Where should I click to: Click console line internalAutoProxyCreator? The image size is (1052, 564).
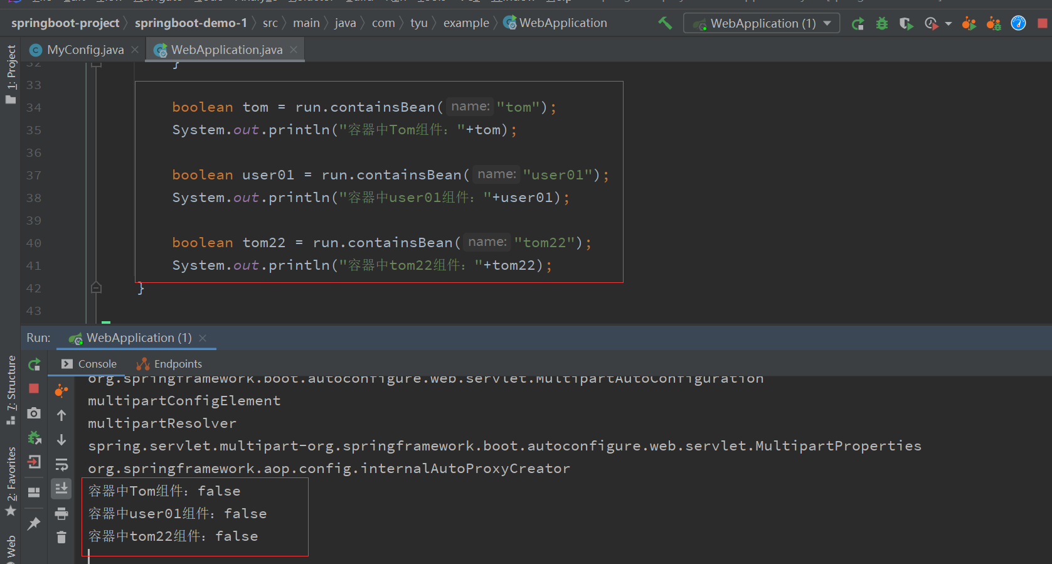point(329,469)
